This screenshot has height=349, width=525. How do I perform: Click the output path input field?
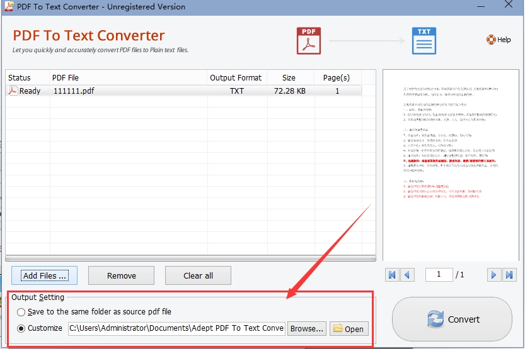point(176,328)
